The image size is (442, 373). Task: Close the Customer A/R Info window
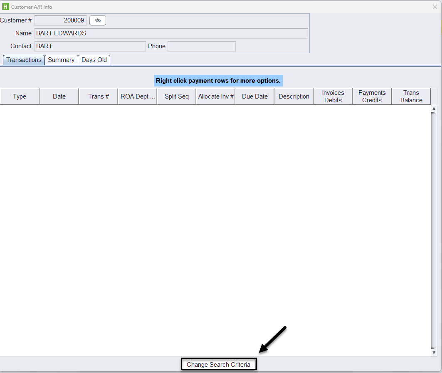tap(435, 7)
